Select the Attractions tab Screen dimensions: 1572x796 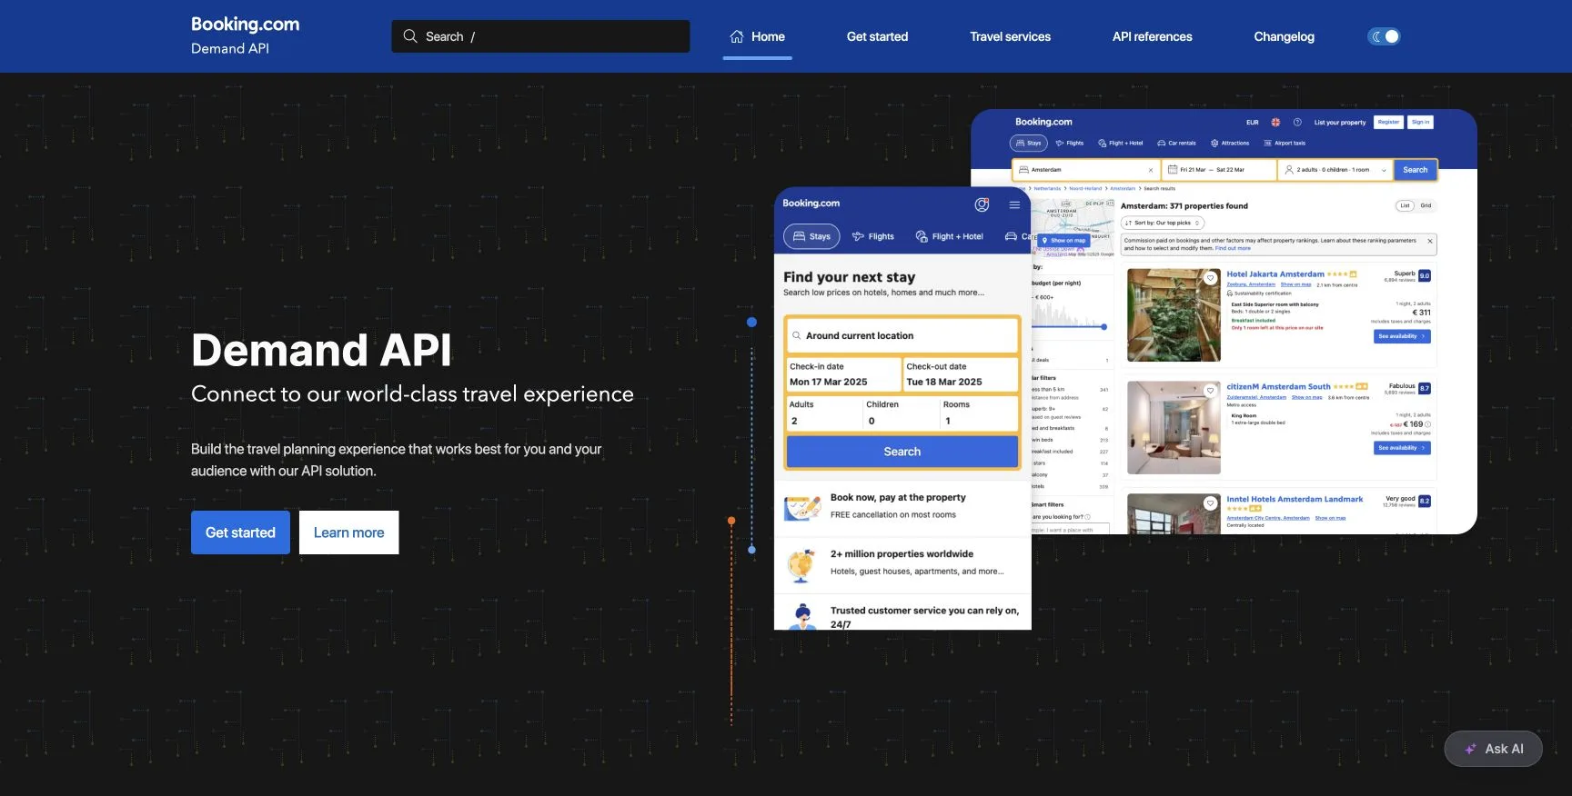(x=1230, y=143)
